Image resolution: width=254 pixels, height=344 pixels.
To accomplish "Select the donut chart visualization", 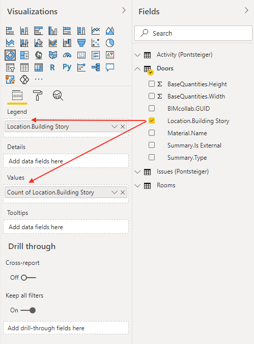I will (x=10, y=55).
